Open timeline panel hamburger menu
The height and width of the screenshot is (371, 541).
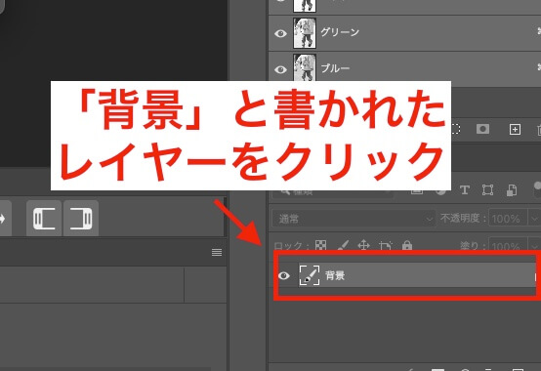pos(217,253)
